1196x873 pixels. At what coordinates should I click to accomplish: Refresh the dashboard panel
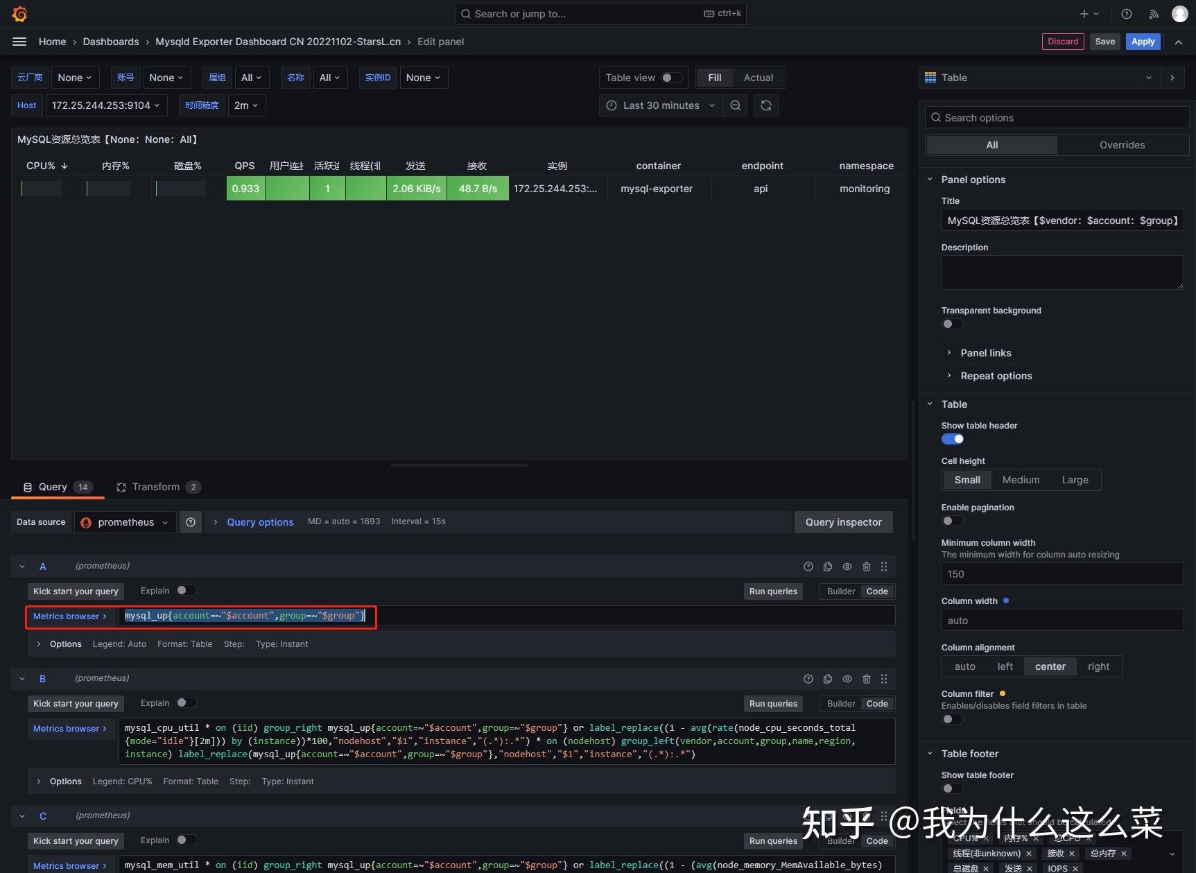tap(766, 105)
